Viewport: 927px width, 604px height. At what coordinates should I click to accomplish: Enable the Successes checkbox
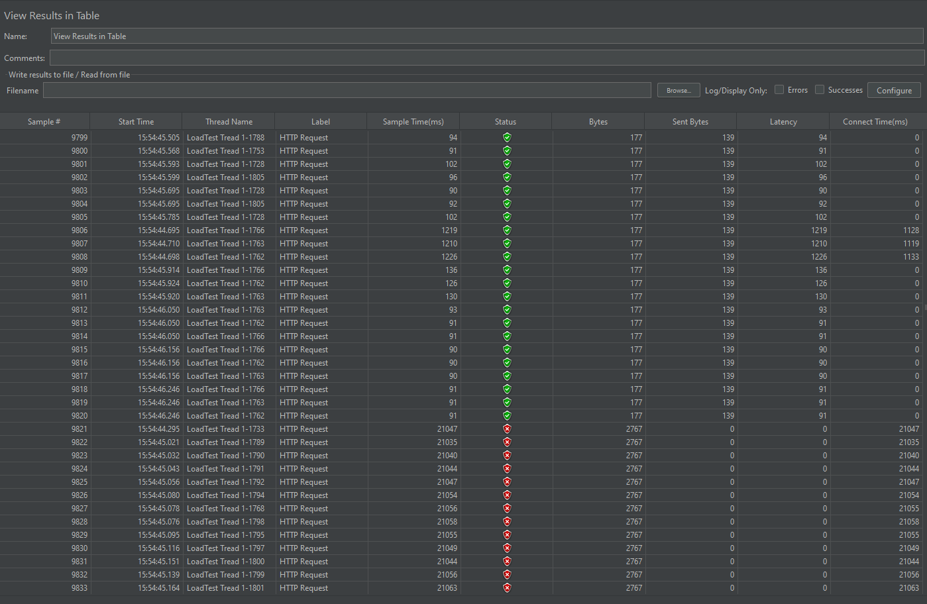click(x=820, y=90)
